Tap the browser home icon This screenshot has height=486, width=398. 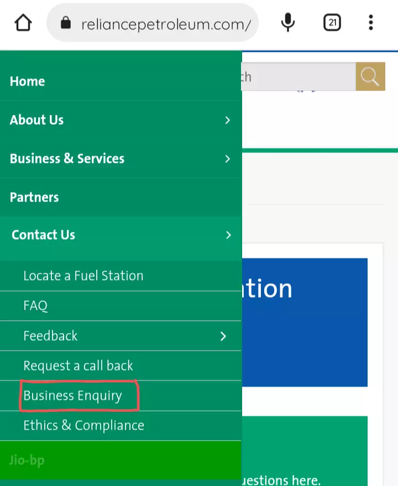pos(23,23)
